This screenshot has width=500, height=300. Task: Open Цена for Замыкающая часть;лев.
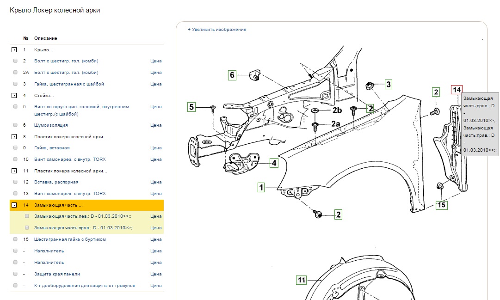point(156,216)
